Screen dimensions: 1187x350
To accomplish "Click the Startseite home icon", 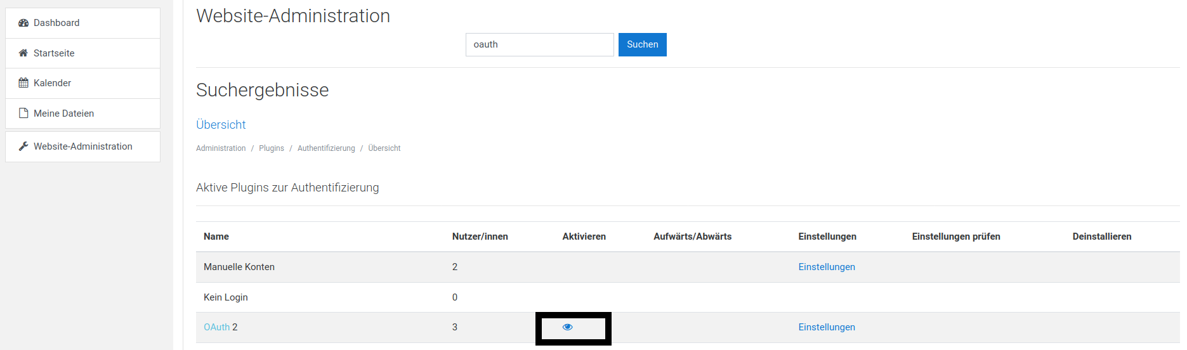I will tap(23, 53).
